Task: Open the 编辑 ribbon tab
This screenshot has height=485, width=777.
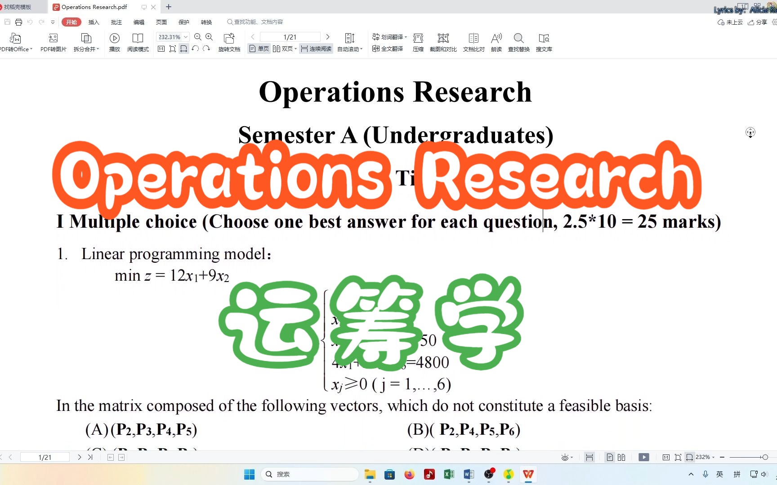Action: pos(139,22)
